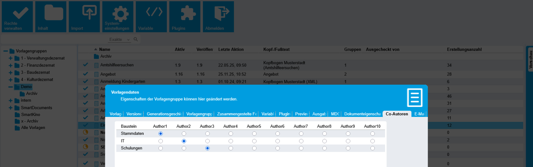
Task: Sort the list by Name column header
Action: [105, 49]
